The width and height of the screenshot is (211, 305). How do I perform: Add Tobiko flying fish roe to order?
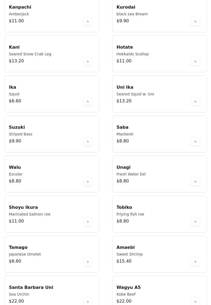coord(195,222)
